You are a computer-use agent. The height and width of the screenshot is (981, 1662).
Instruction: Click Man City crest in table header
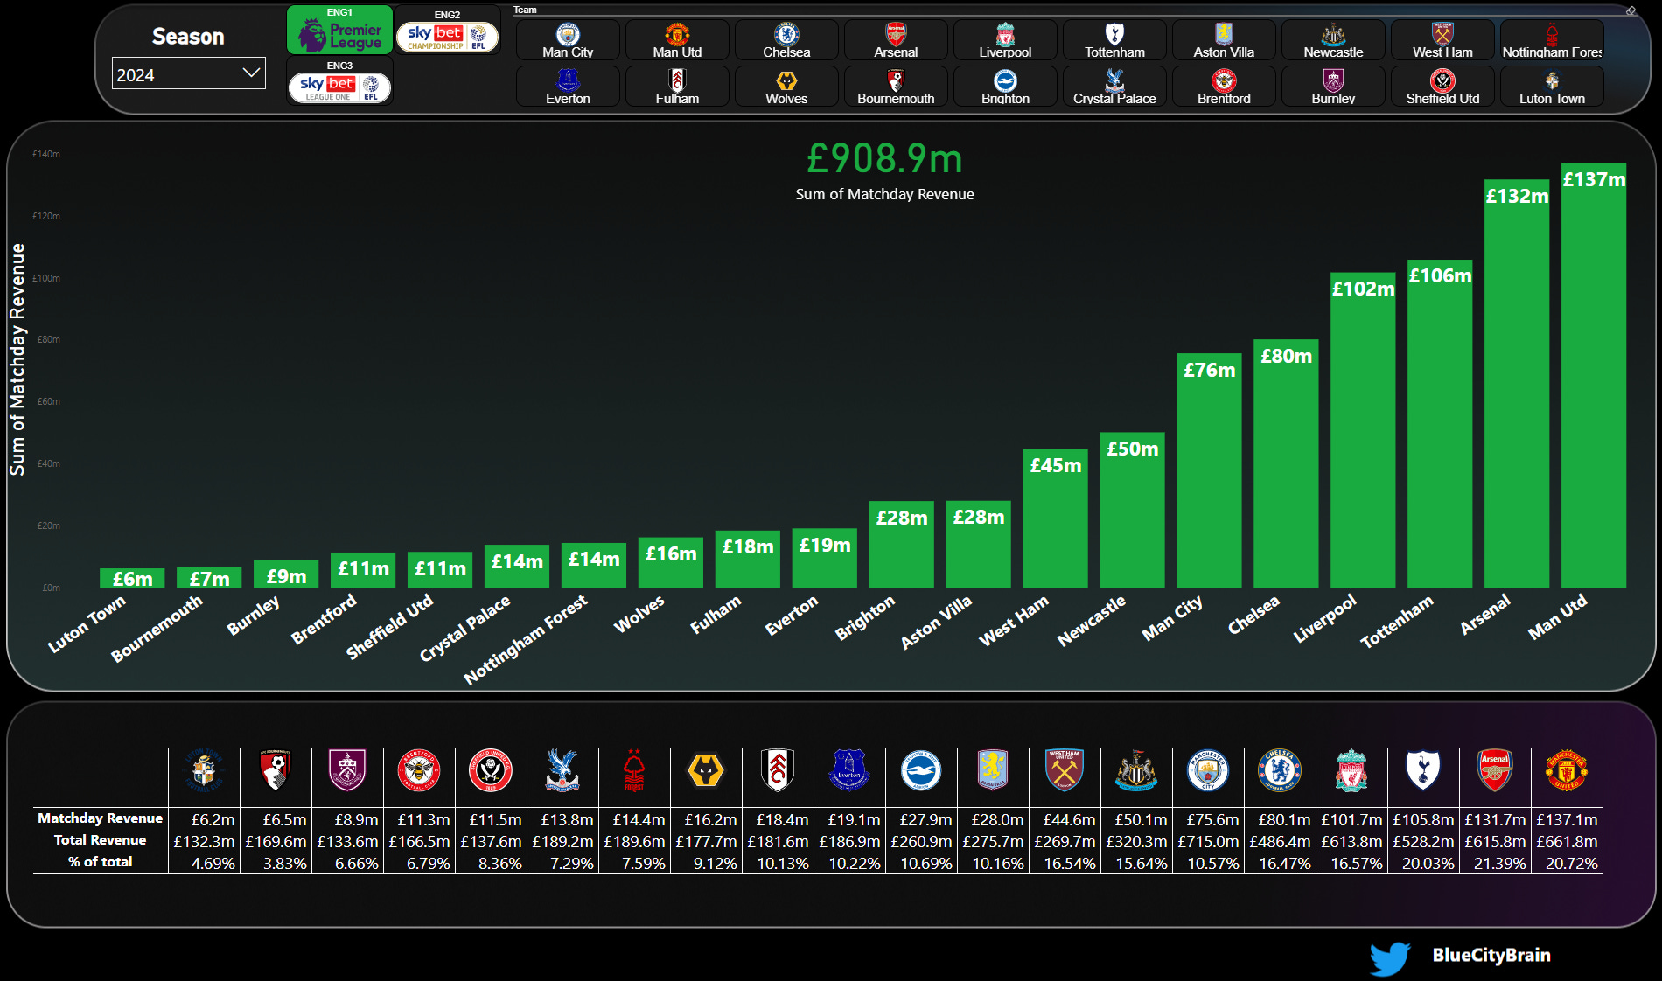pos(1208,771)
